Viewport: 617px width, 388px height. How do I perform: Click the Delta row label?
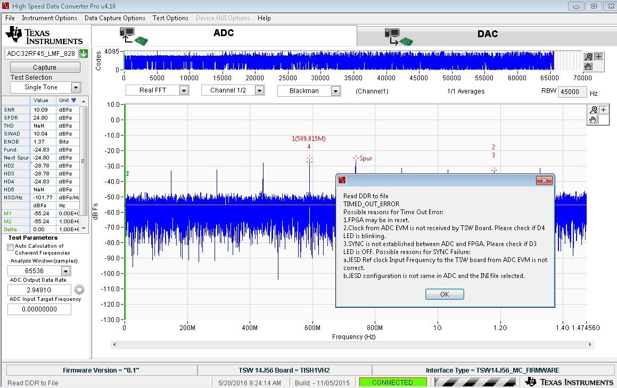click(x=16, y=229)
